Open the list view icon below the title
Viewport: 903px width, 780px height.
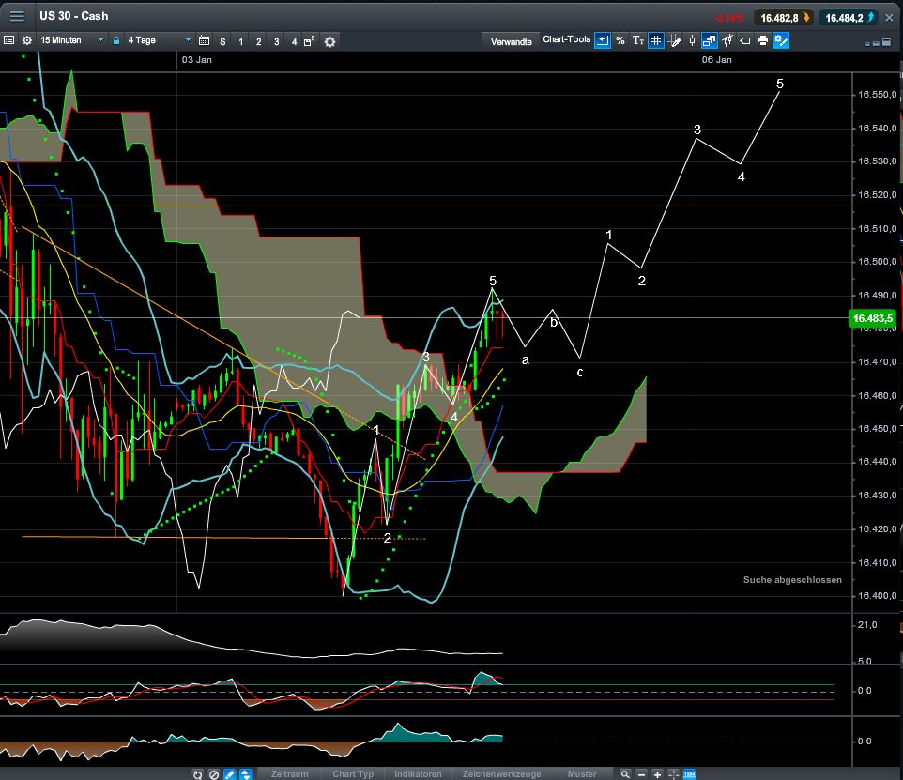(x=8, y=40)
